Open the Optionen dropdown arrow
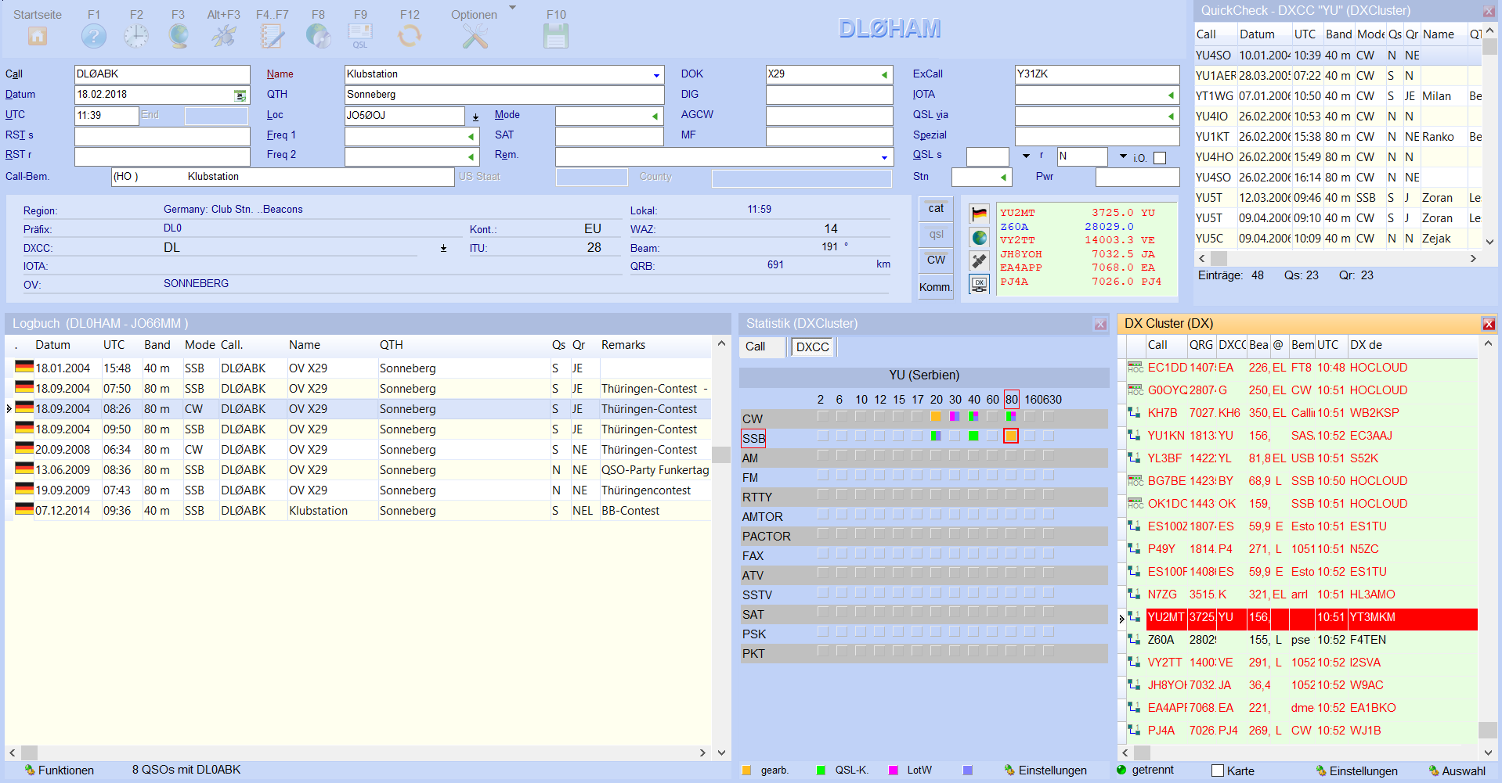Screen dimensions: 1502x783 pyautogui.click(x=513, y=9)
